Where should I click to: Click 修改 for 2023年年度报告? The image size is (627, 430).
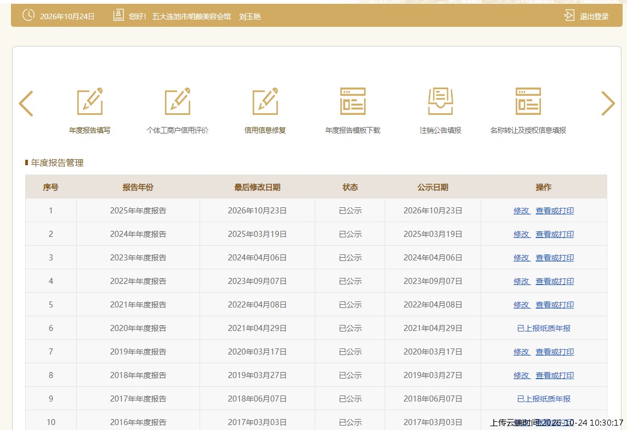click(x=521, y=258)
